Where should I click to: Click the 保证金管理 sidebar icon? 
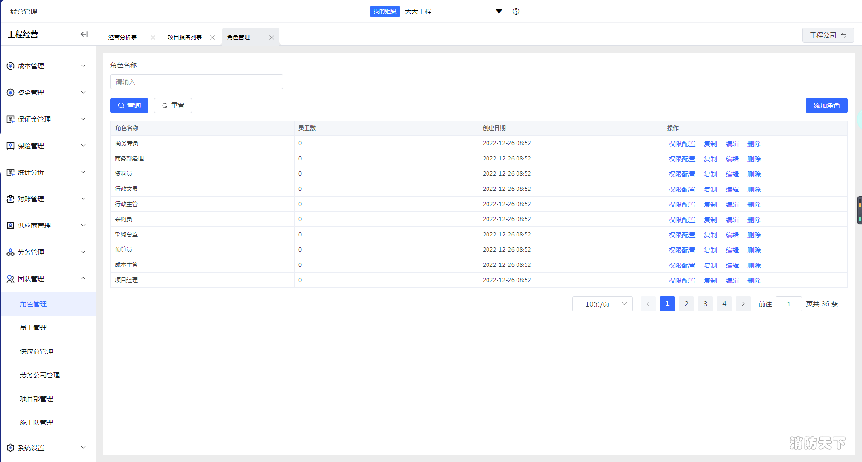click(10, 119)
